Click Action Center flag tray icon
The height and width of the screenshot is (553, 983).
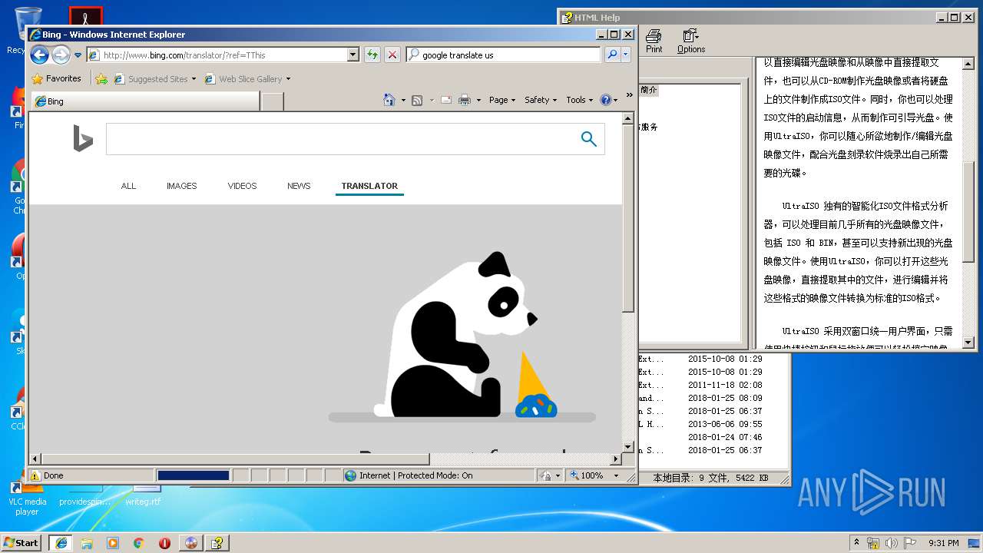point(909,542)
